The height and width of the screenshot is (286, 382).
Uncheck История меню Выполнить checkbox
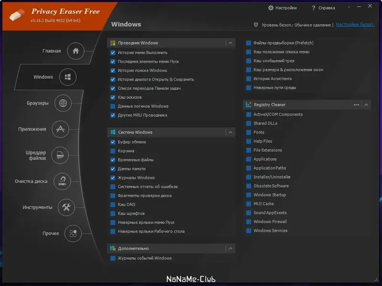click(x=113, y=52)
